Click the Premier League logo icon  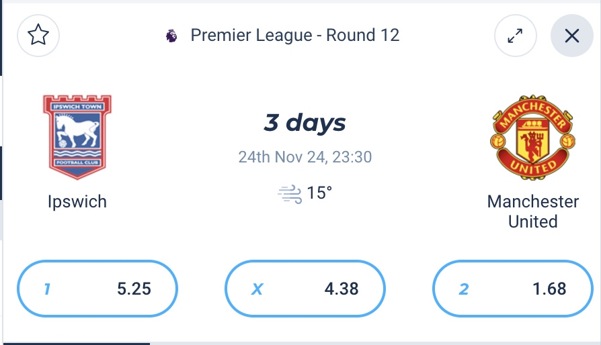coord(171,36)
